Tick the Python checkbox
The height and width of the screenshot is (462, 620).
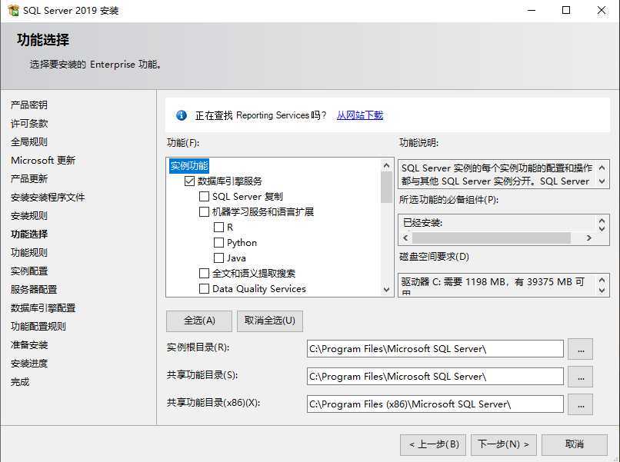218,243
